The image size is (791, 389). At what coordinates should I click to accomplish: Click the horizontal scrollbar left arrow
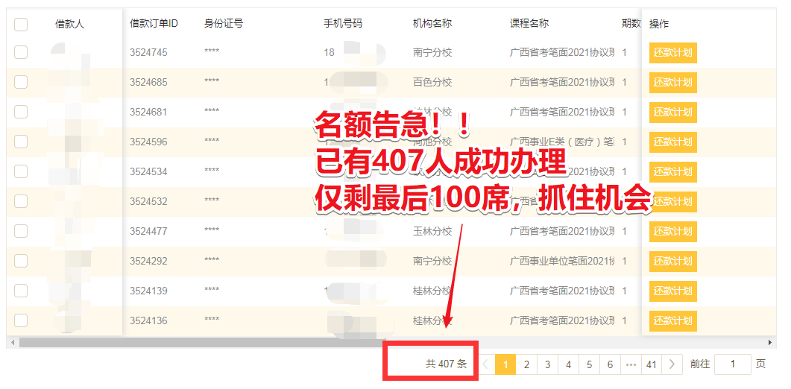tap(11, 343)
